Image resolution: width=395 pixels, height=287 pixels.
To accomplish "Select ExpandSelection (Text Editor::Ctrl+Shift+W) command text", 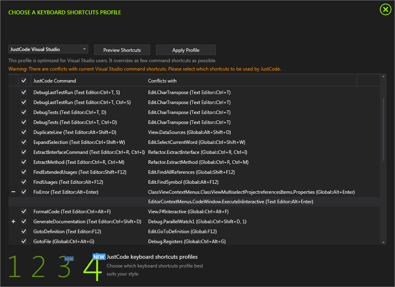I will [79, 142].
